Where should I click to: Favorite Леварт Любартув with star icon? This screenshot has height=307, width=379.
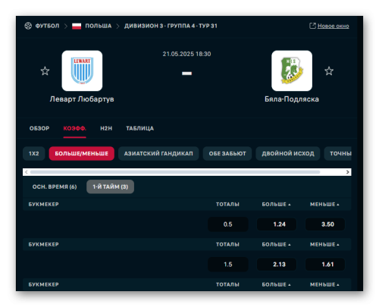pyautogui.click(x=45, y=71)
